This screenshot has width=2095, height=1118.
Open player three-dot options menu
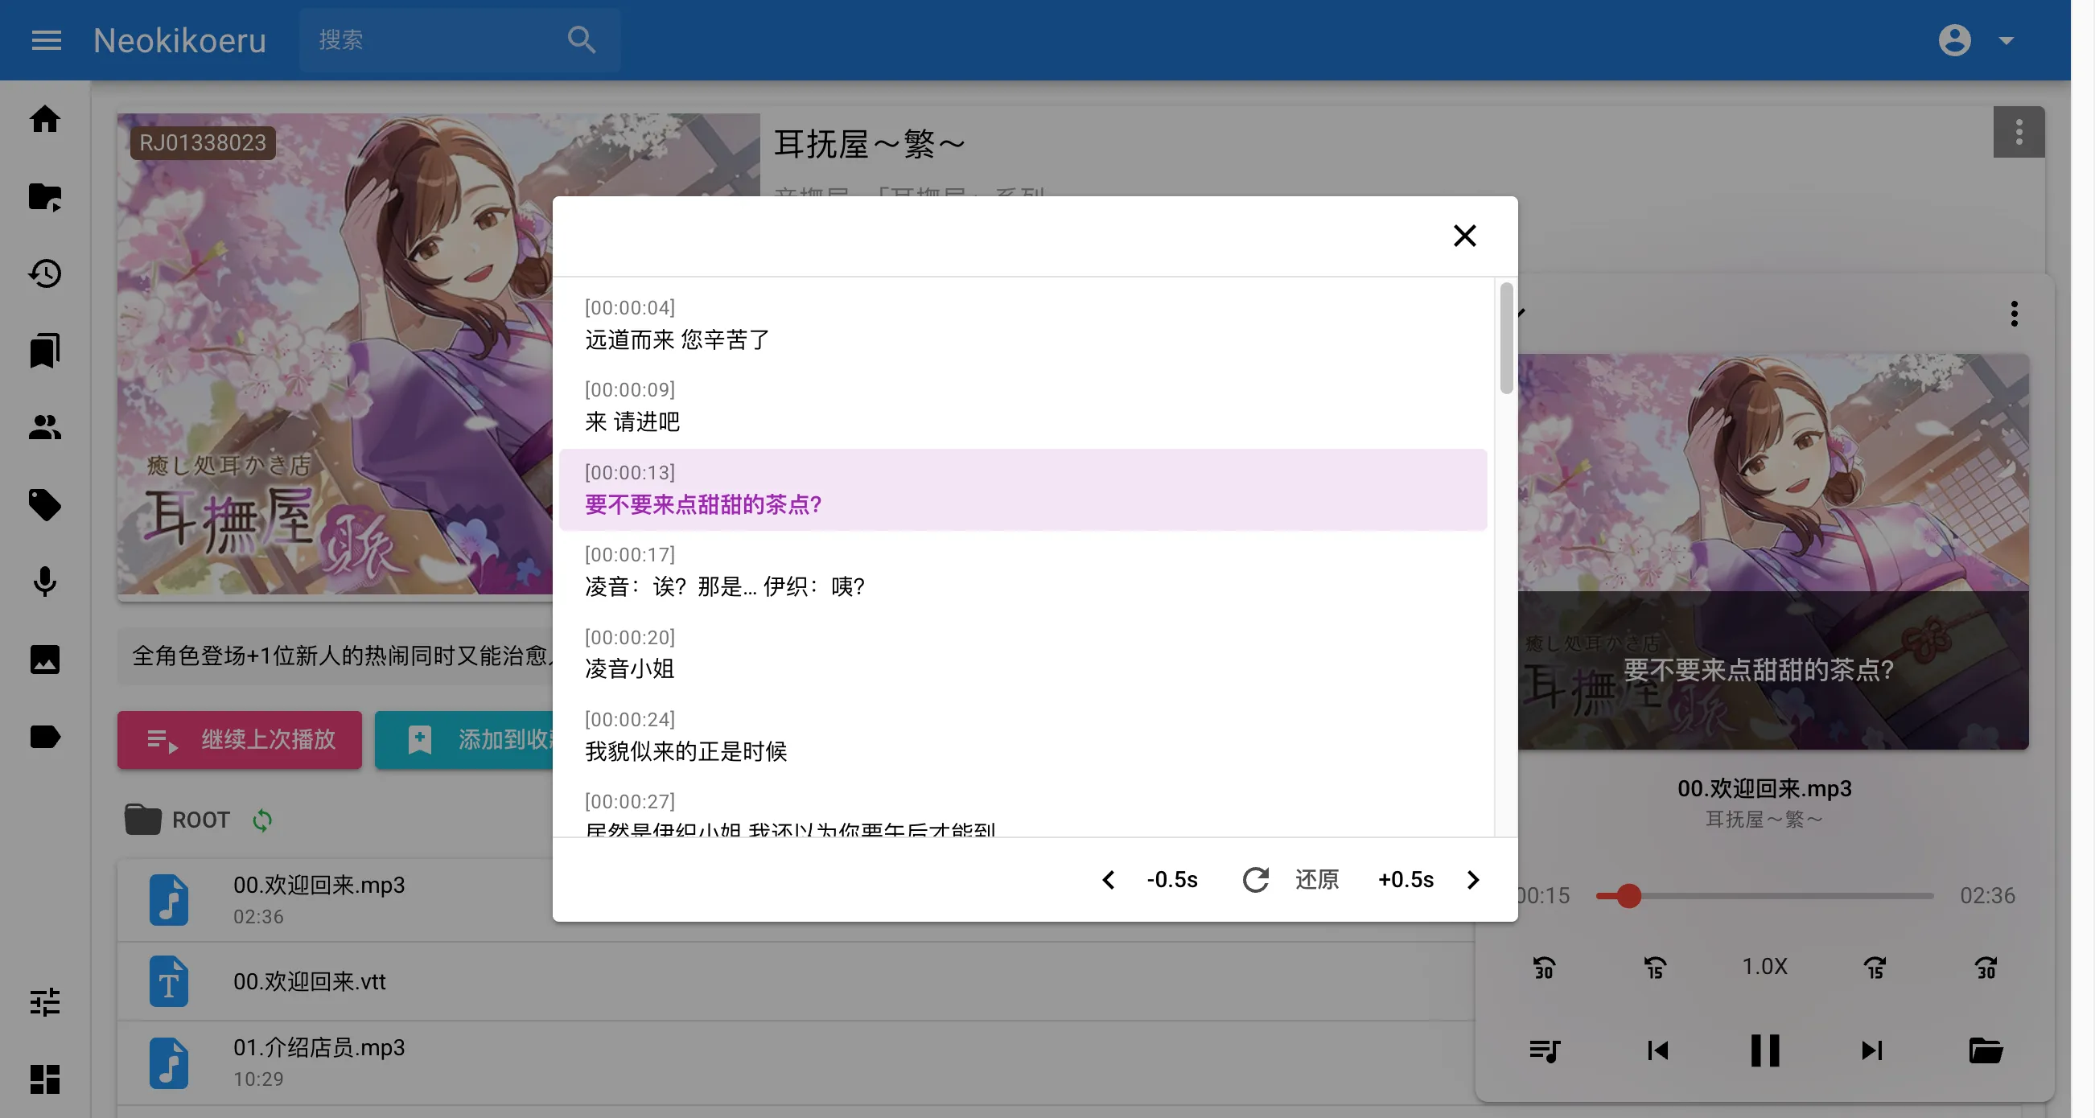[x=2015, y=313]
